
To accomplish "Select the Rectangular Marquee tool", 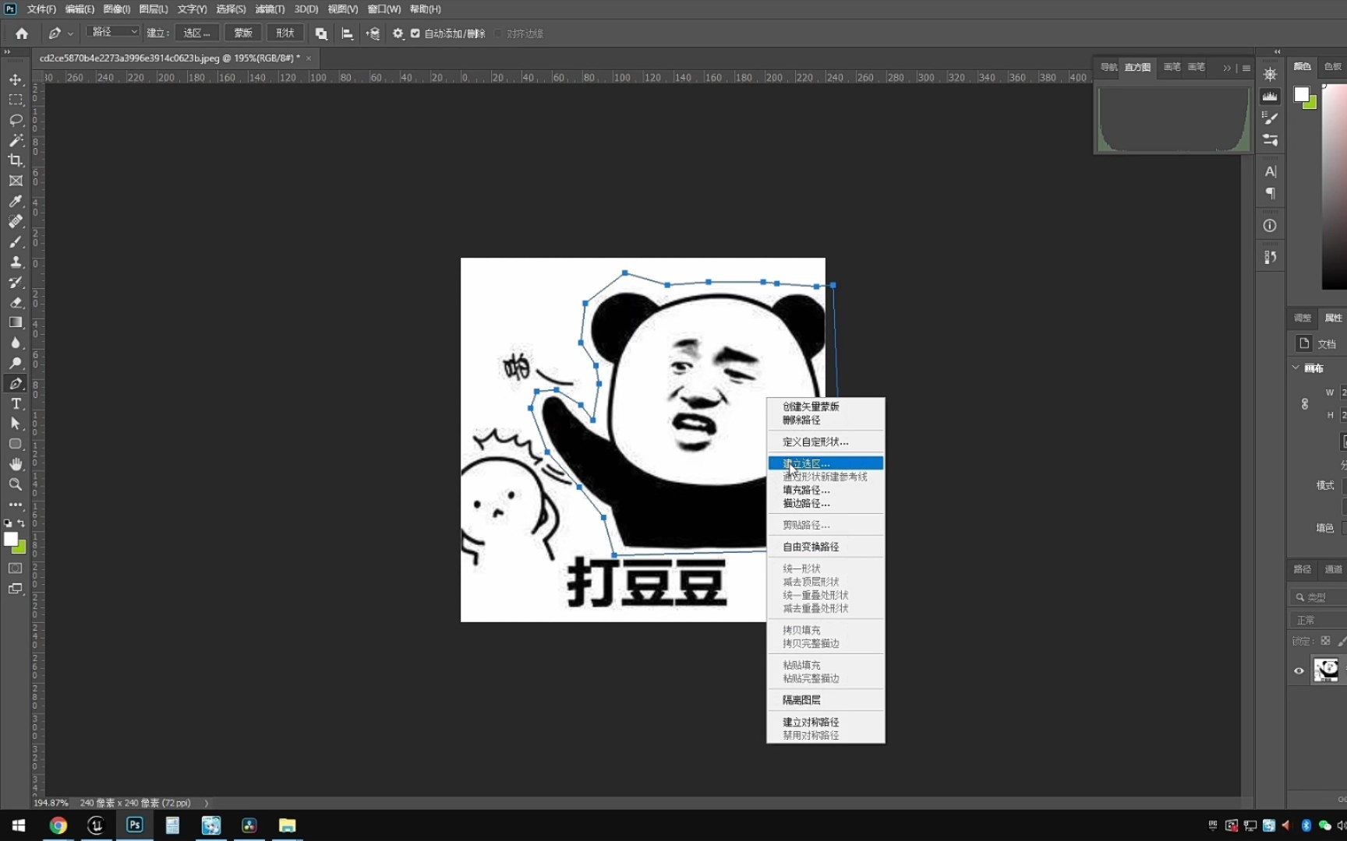I will point(16,100).
